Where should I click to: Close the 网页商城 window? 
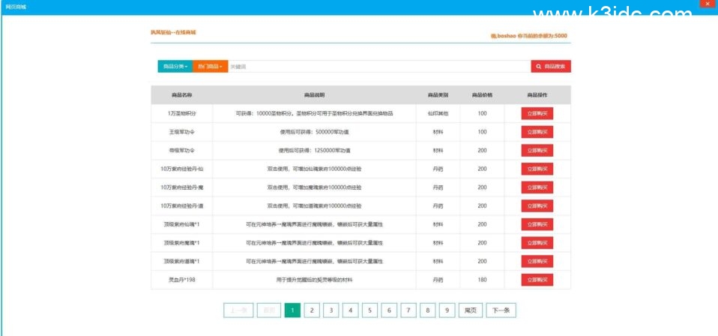point(709,4)
